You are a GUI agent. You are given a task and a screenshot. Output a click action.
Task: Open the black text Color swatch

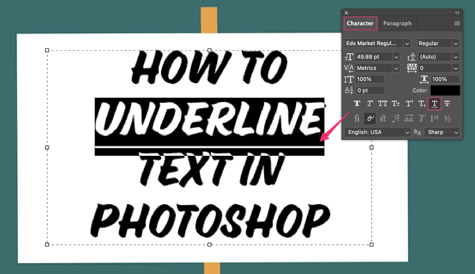[x=445, y=90]
